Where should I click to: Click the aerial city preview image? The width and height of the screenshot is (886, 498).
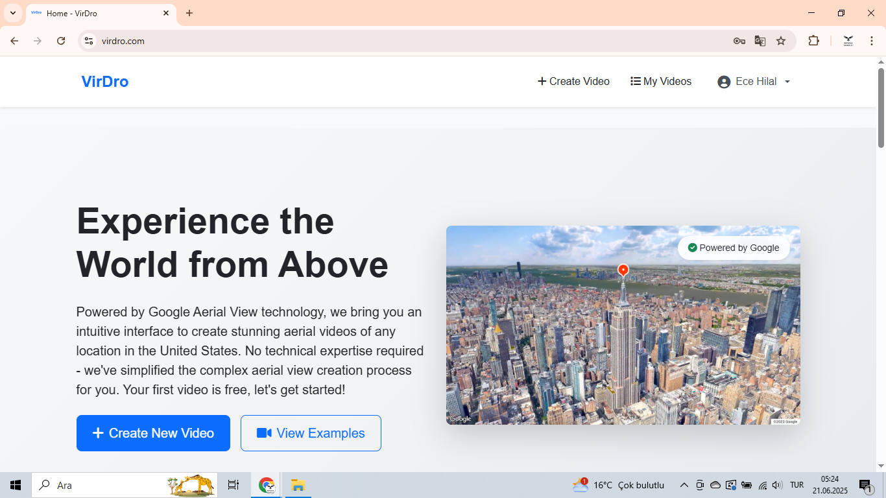click(623, 326)
